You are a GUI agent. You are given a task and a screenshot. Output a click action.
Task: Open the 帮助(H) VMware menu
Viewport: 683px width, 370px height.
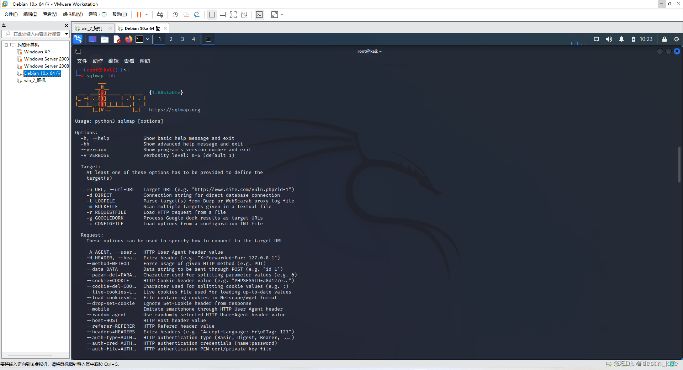[120, 14]
